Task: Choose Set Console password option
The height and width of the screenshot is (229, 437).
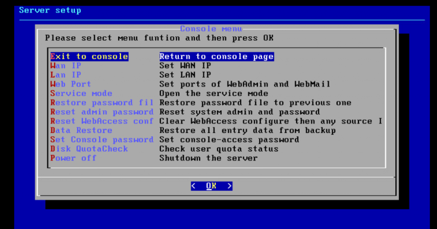Action: 102,139
